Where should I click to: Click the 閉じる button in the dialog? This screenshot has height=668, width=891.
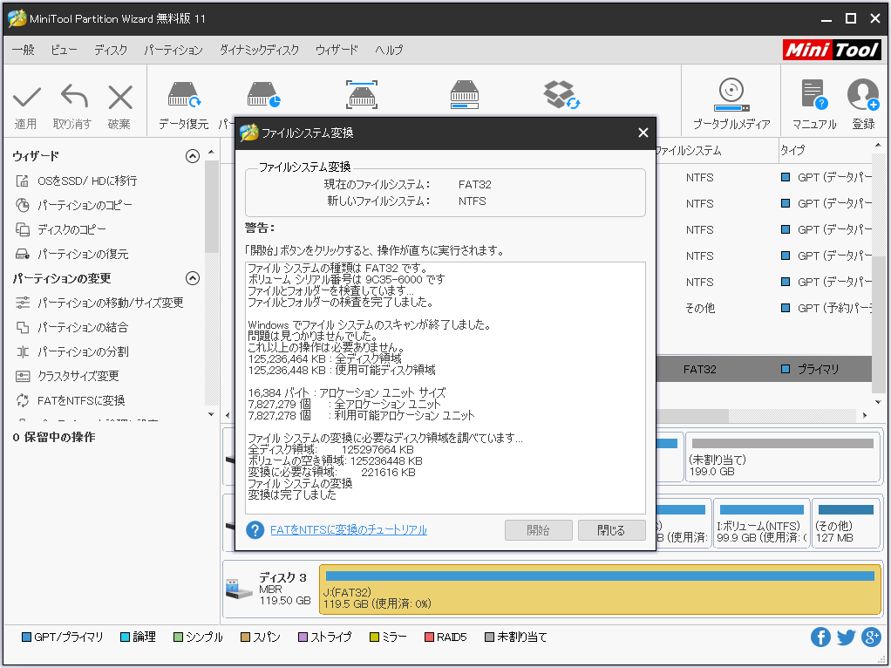click(x=611, y=530)
